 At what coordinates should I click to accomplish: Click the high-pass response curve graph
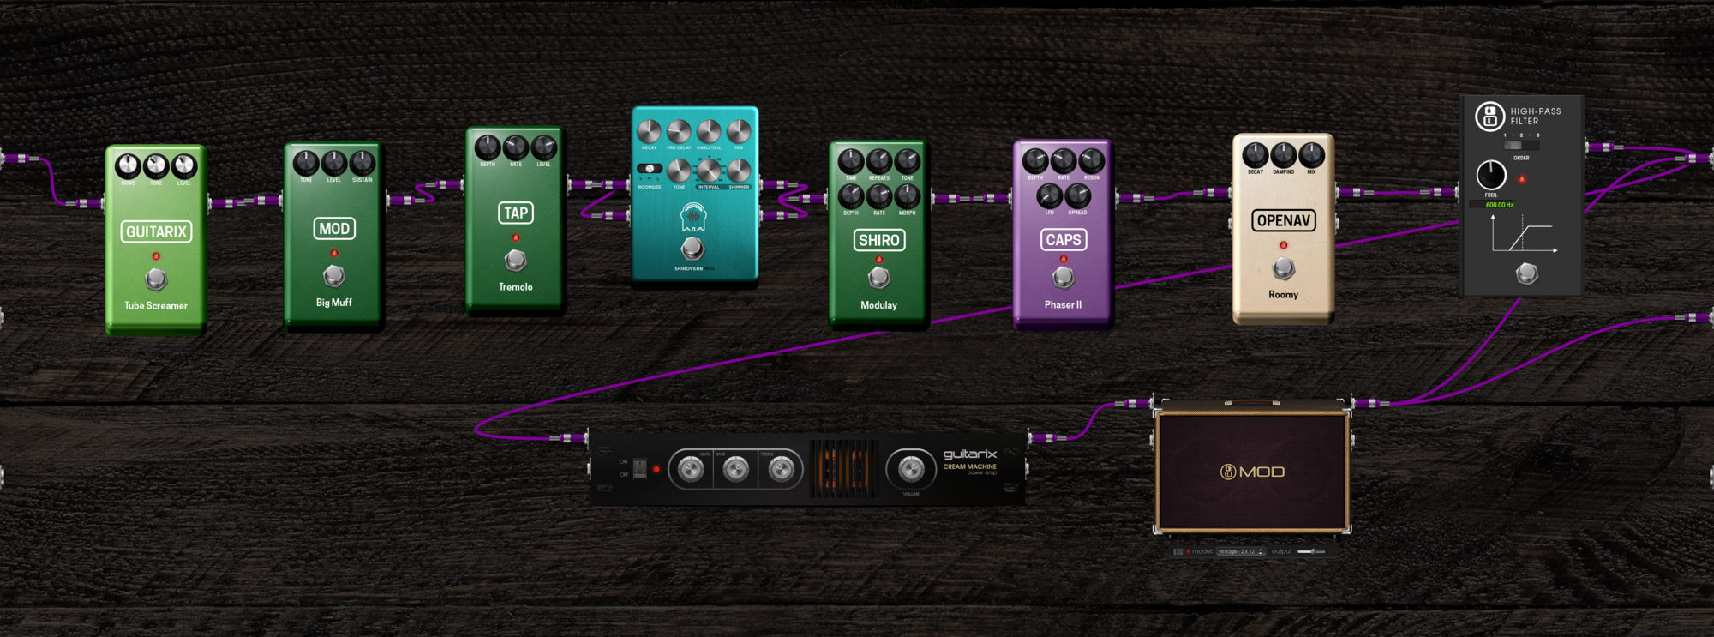tap(1524, 233)
